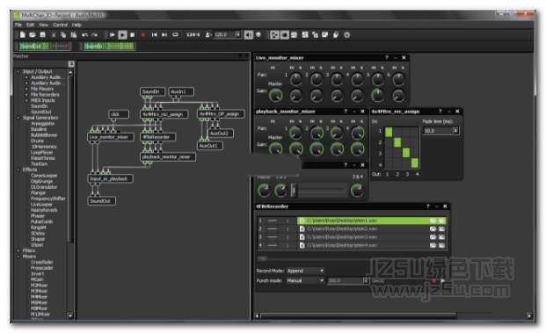Open the Punch mode Manual dropdown

(305, 280)
